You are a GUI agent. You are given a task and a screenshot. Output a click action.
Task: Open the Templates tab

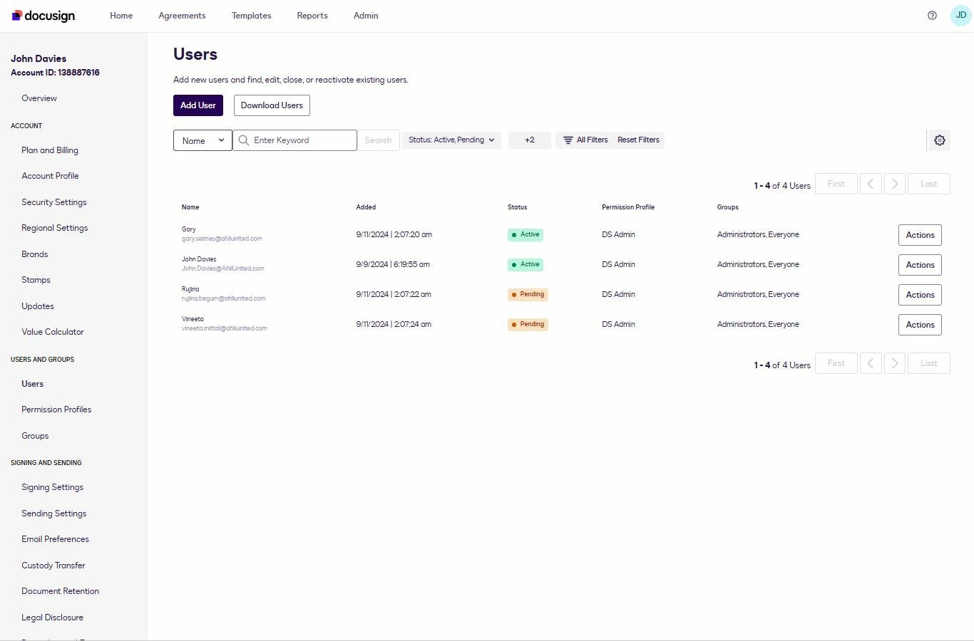click(251, 16)
